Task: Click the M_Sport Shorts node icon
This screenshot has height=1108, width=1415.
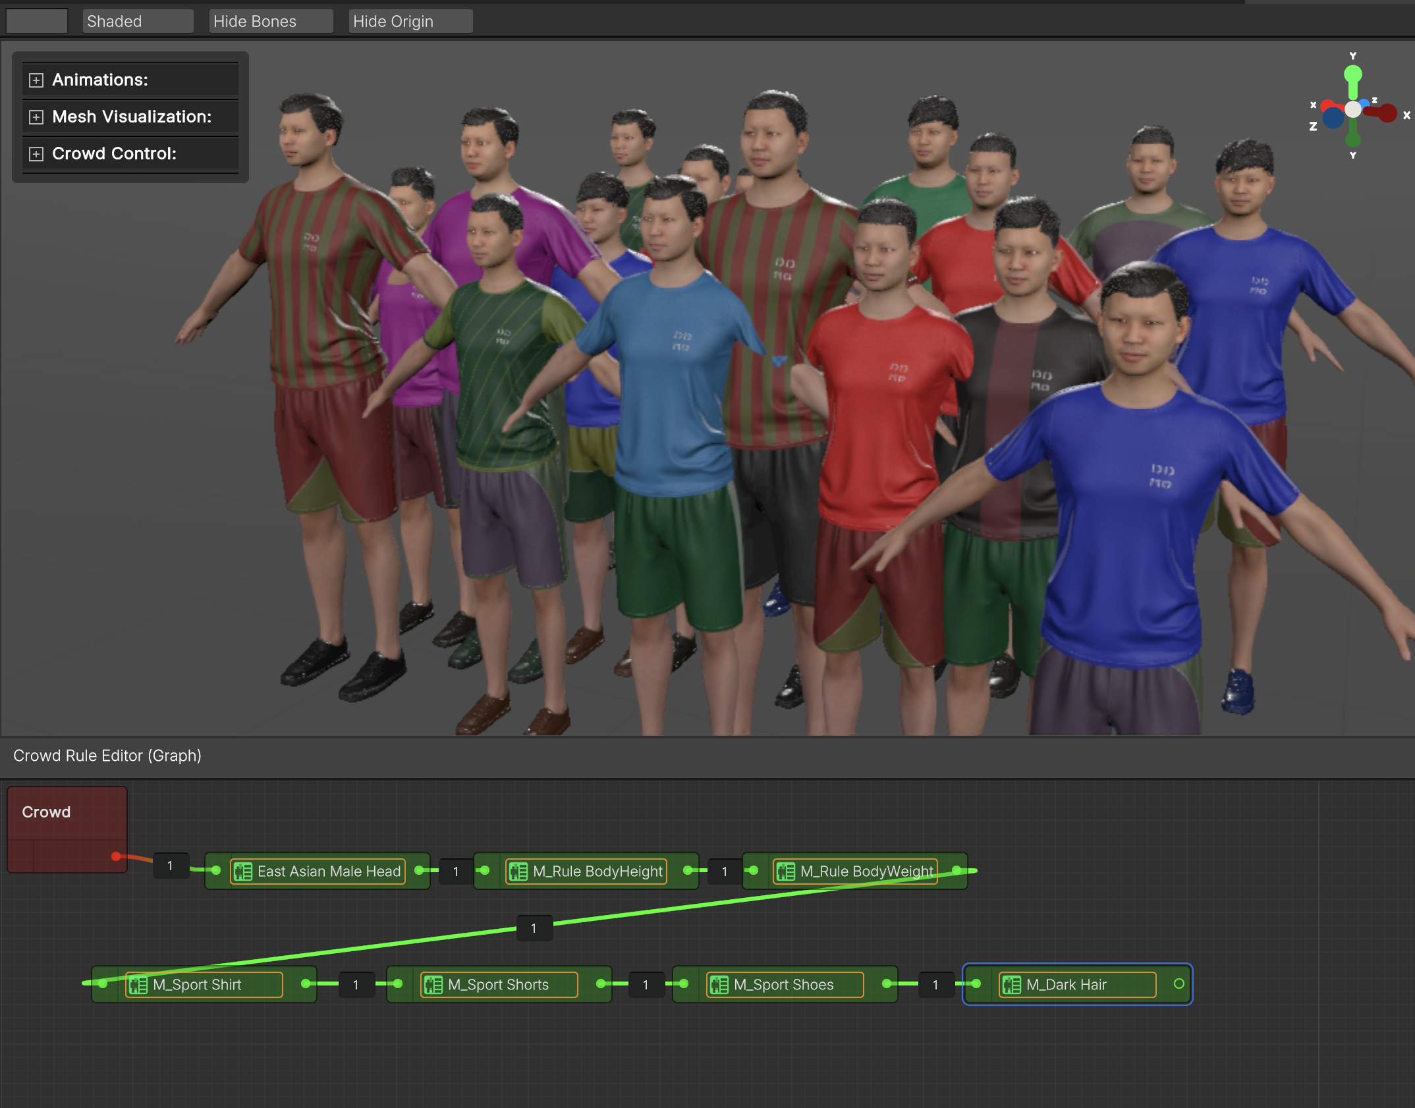Action: click(433, 985)
